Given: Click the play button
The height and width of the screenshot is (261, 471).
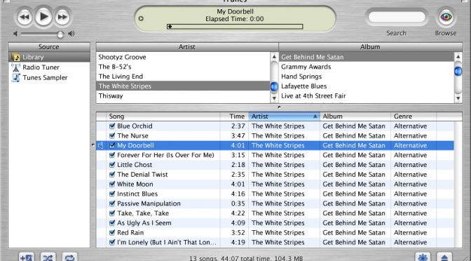Looking at the screenshot, I should 43,17.
